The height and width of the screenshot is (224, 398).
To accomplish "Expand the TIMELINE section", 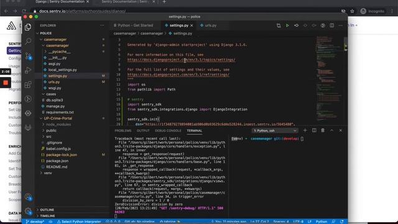I will click(47, 216).
